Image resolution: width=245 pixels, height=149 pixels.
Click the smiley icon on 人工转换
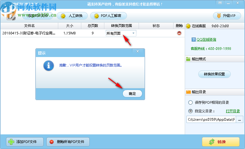(x=63, y=16)
